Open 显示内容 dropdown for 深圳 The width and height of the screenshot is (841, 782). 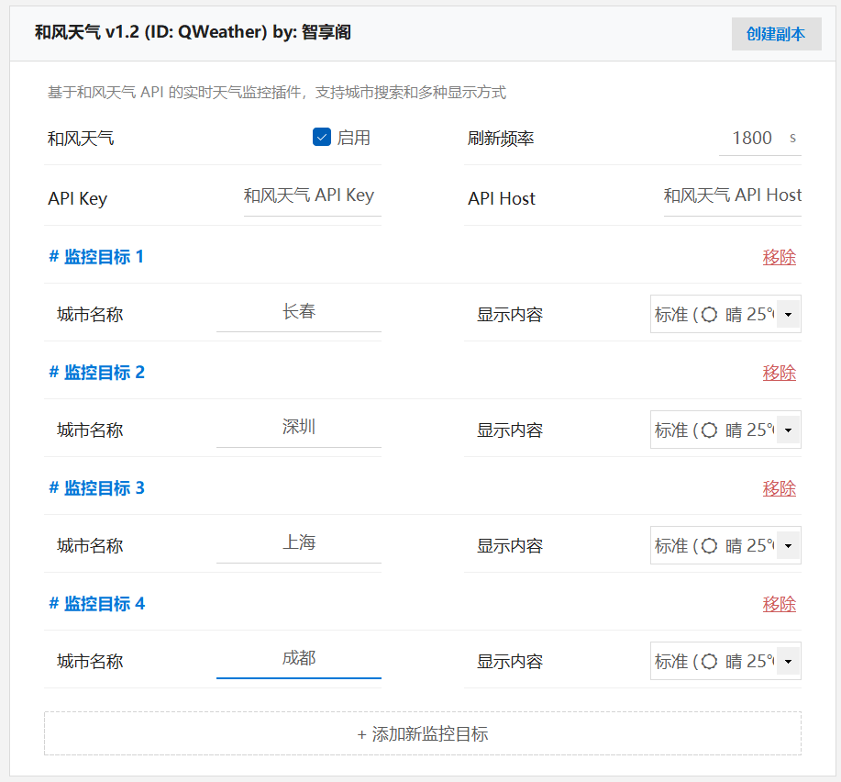725,430
